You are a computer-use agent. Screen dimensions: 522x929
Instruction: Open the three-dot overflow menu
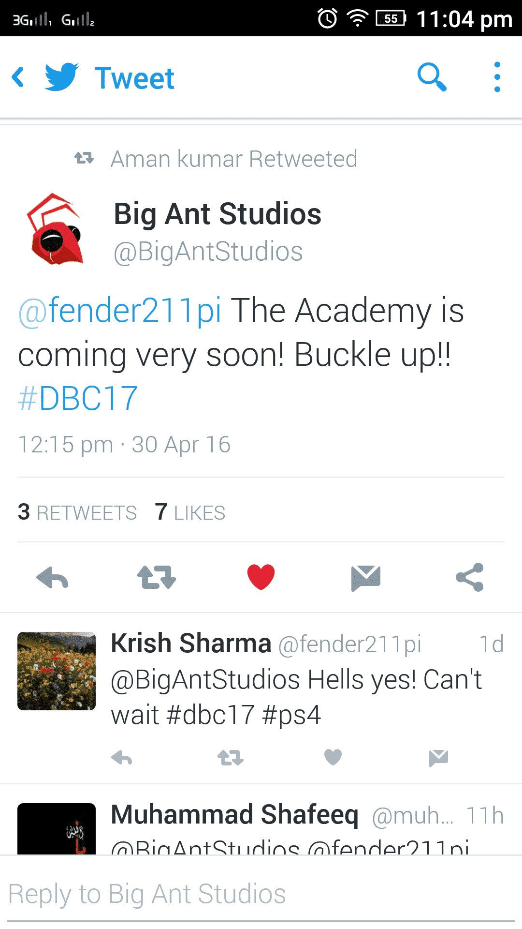click(x=497, y=77)
